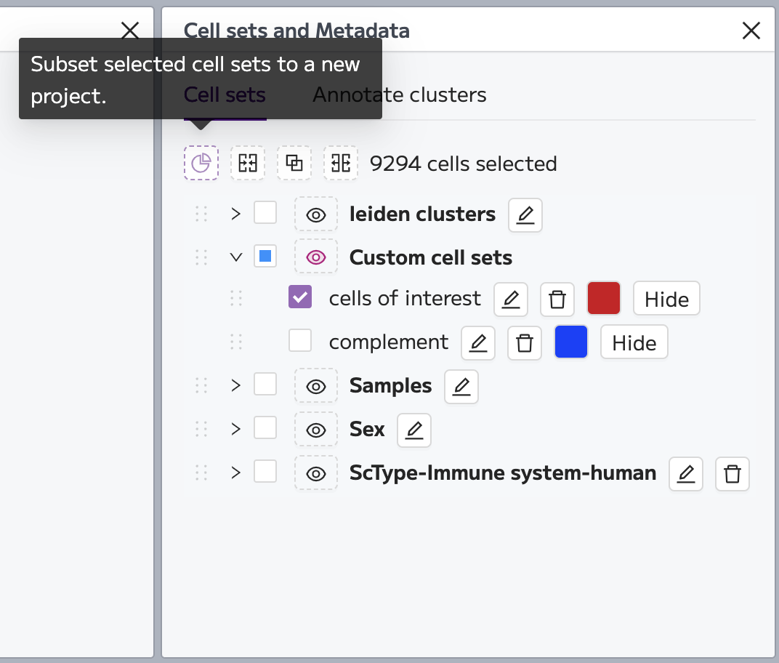Grab the Custom cell sets drag handle

point(201,257)
